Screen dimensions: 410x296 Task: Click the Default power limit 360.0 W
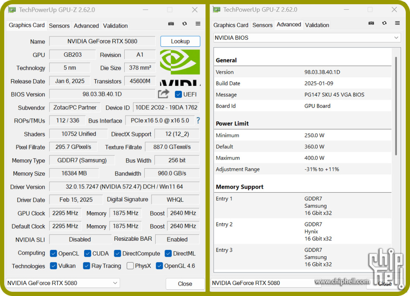point(314,147)
